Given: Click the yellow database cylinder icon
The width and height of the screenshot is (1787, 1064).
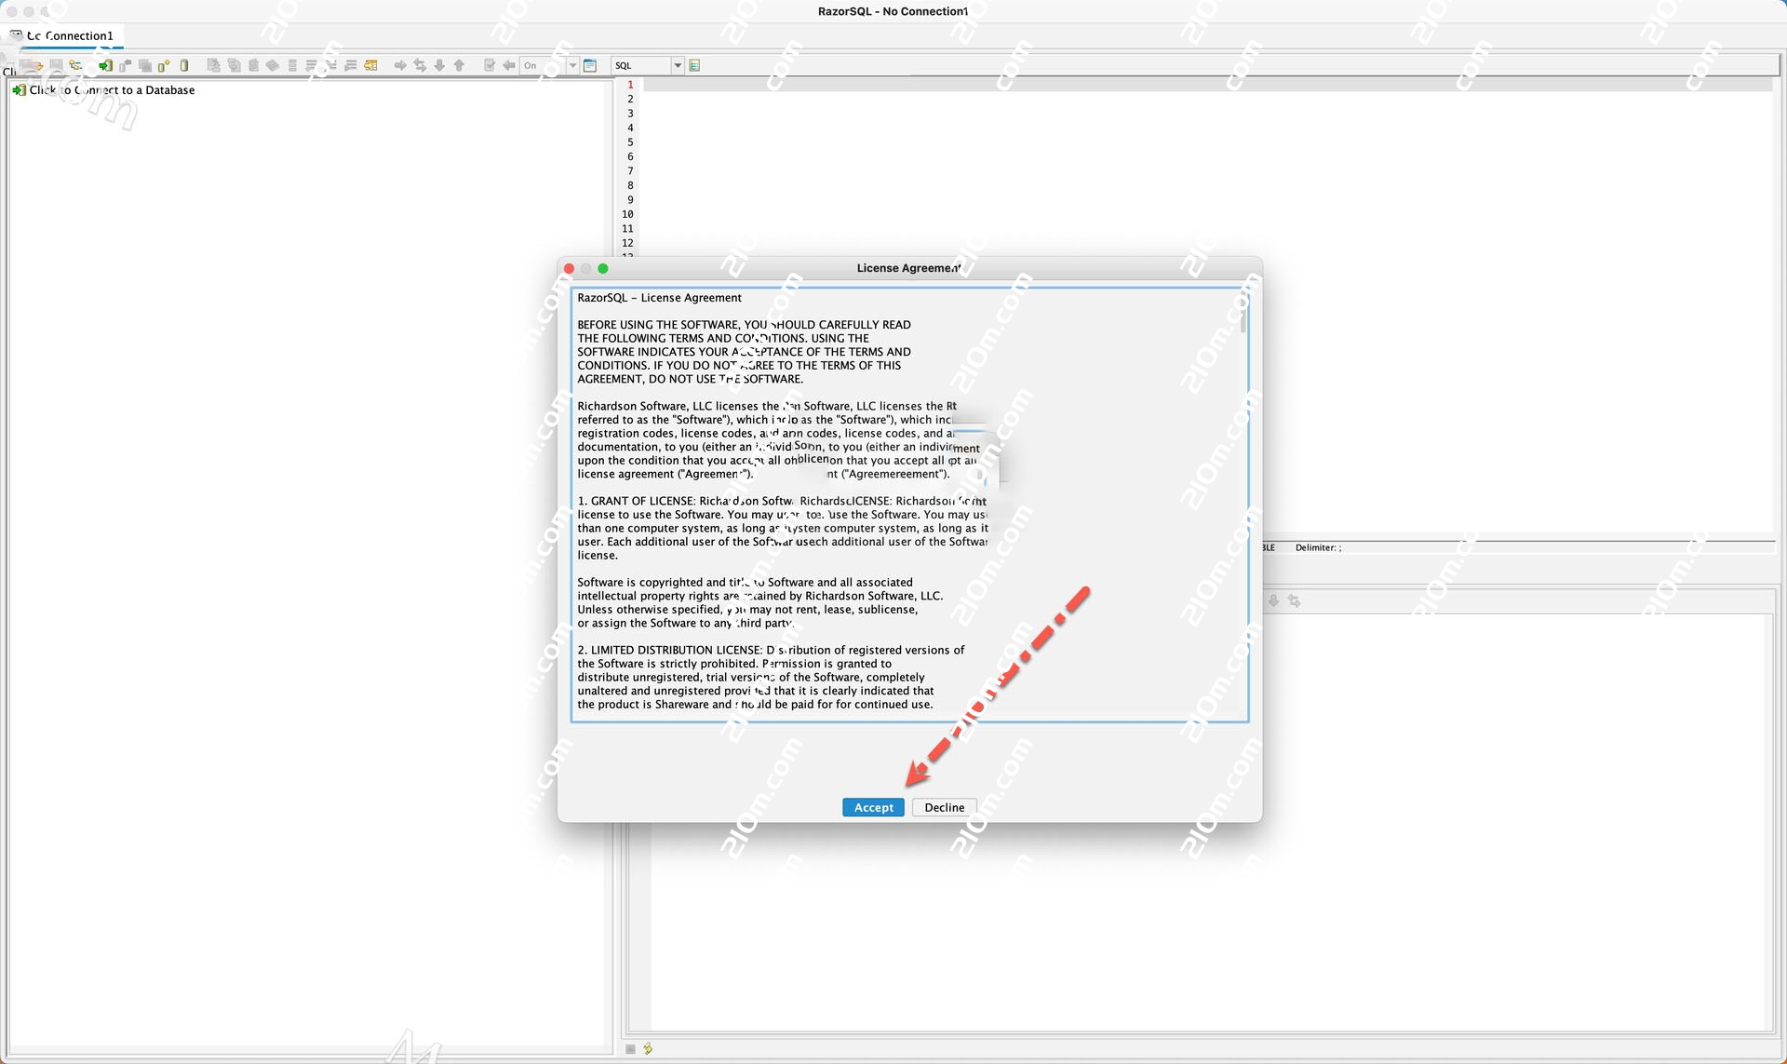Looking at the screenshot, I should pos(184,65).
